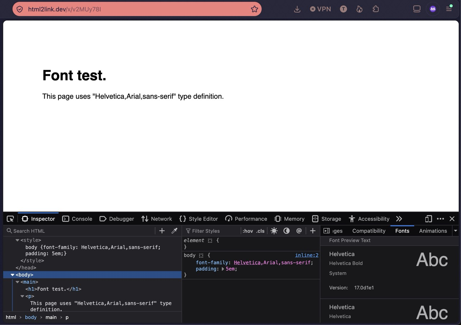Add a new node with plus icon
Screen dimensions: 461x325
pyautogui.click(x=162, y=231)
